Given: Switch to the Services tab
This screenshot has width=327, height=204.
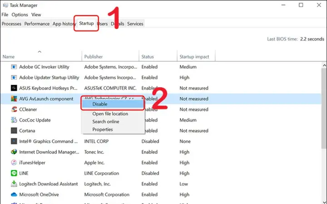Looking at the screenshot, I should point(135,24).
